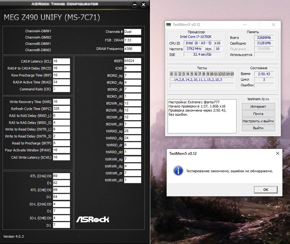Click the Всего memory value 32689Mb
Viewport: 290px width, 244px height.
pyautogui.click(x=264, y=38)
